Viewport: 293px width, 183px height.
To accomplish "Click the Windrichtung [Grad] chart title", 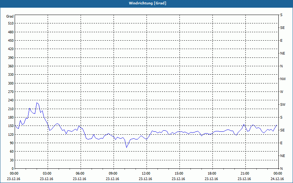I will pos(148,3).
